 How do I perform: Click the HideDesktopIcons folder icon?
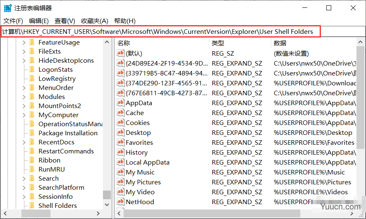pyautogui.click(x=32, y=61)
